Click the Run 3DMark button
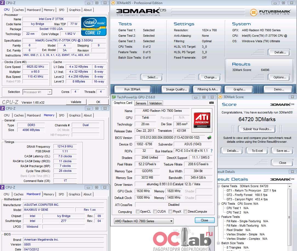 click(x=132, y=89)
